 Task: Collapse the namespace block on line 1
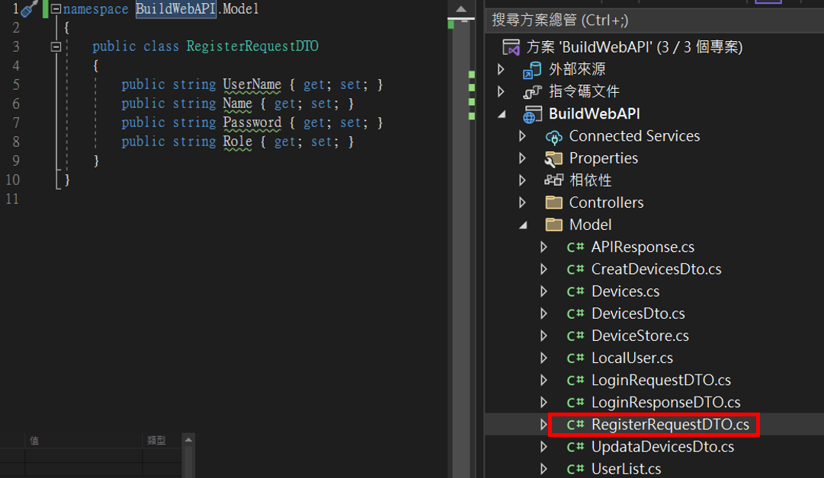(x=56, y=9)
